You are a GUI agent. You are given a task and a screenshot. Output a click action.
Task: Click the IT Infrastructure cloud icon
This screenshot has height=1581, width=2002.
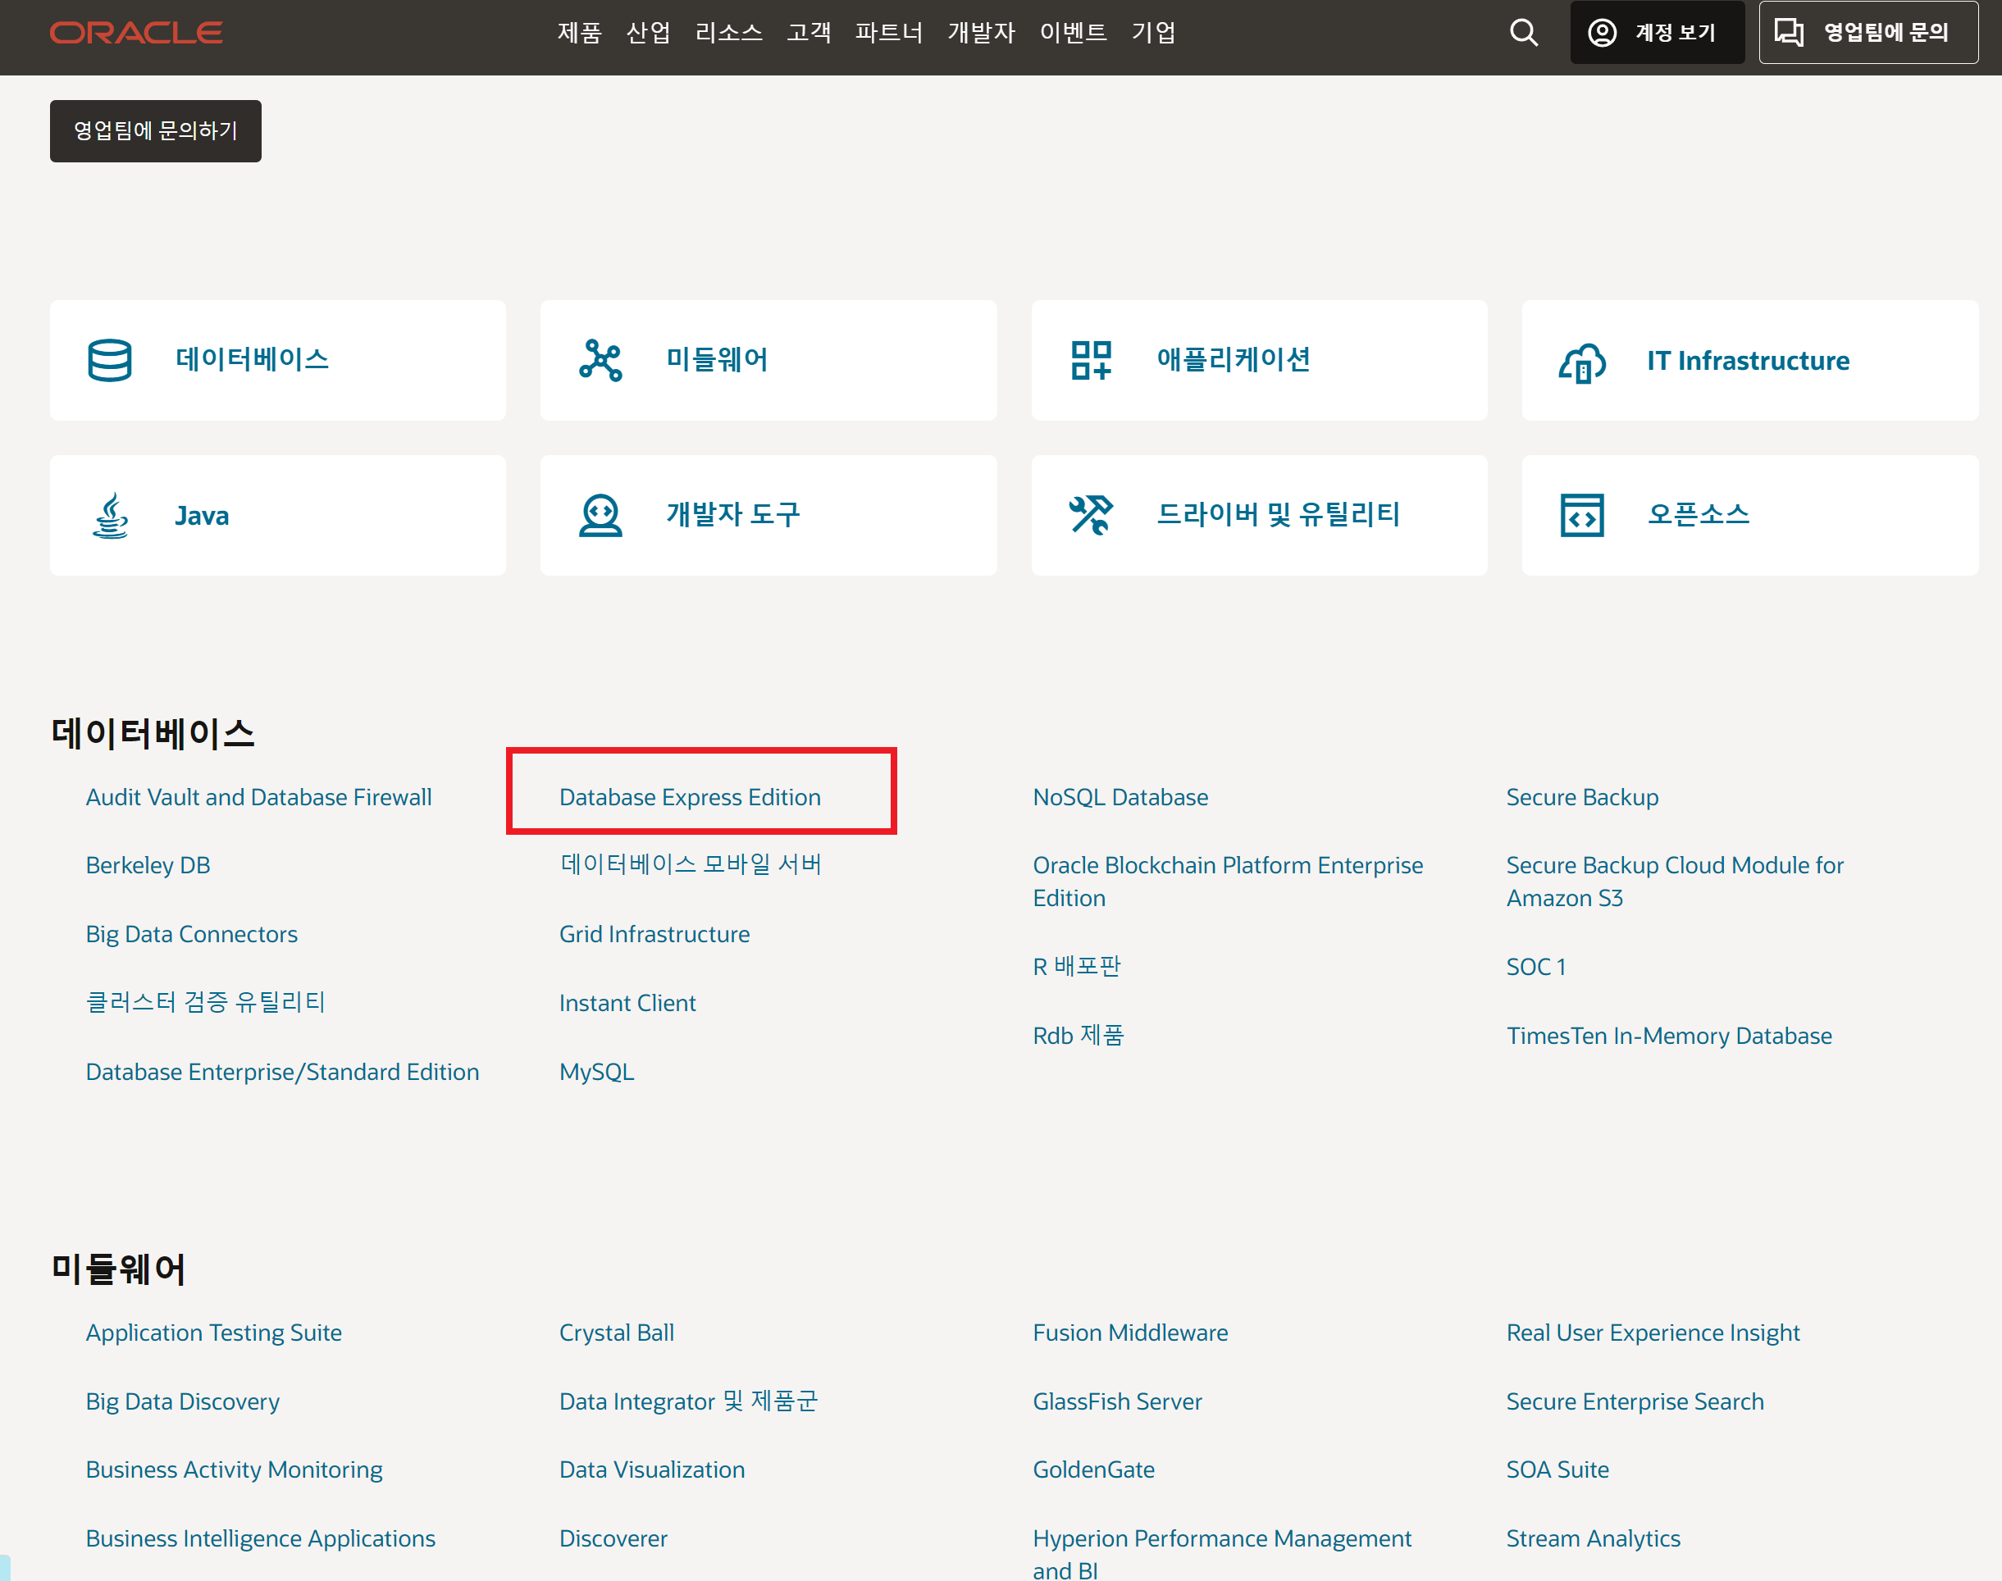(x=1582, y=362)
